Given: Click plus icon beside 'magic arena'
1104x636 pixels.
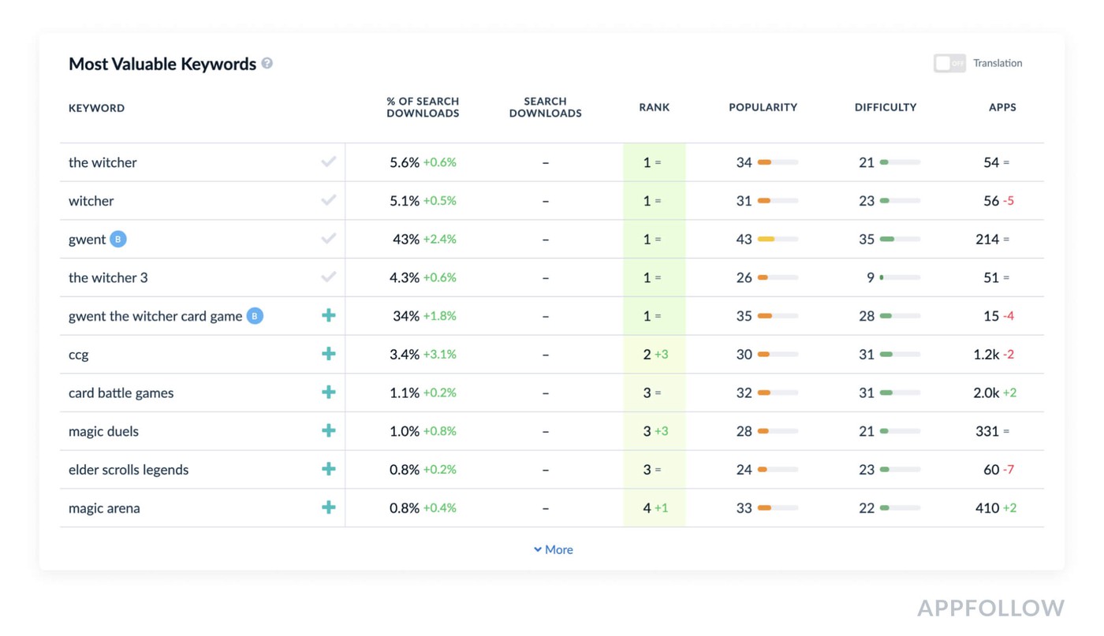Looking at the screenshot, I should coord(329,508).
